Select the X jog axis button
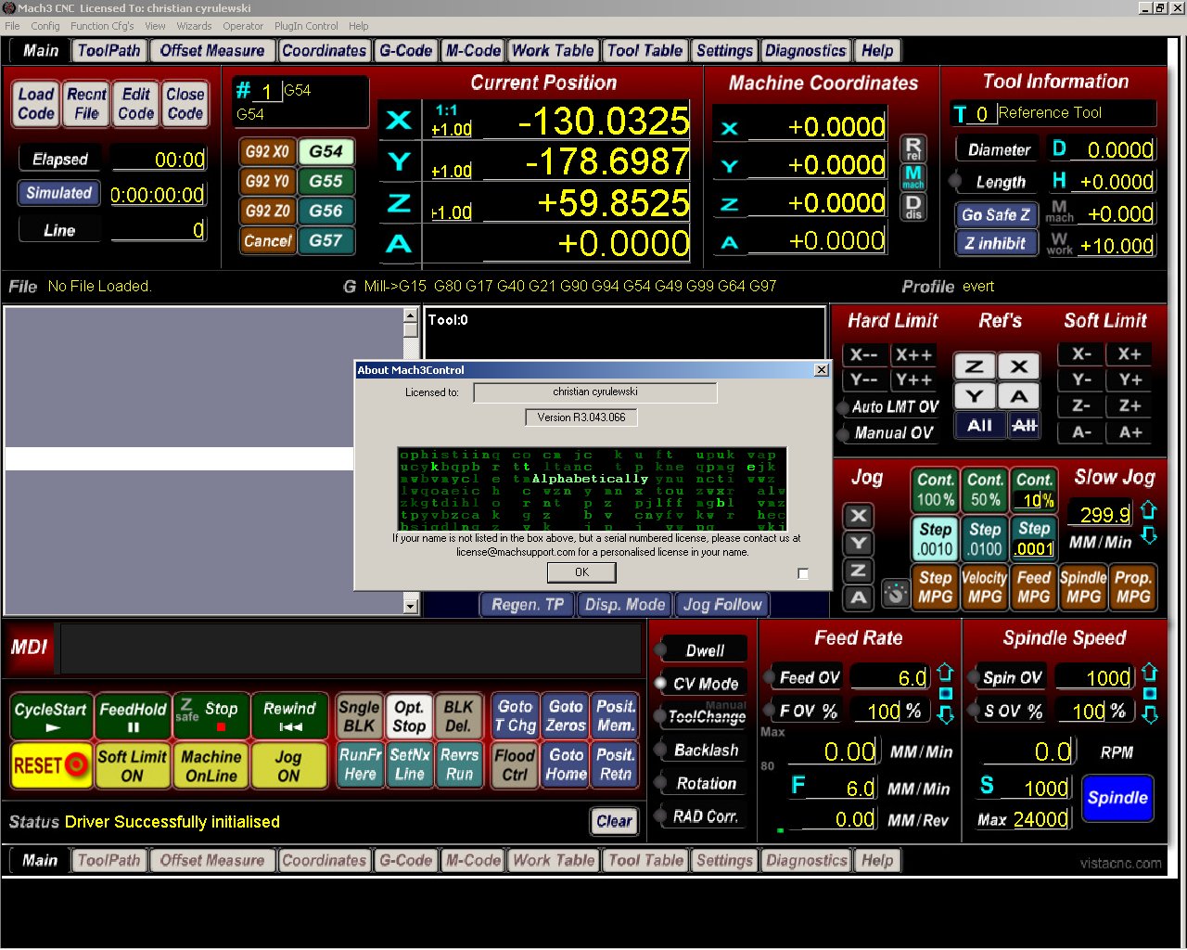 pos(859,516)
